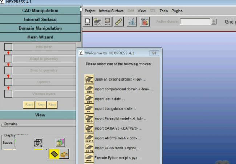Select 'Import CATIA v5 <.CATPart>' text
Image resolution: width=236 pixels, height=164 pixels.
click(x=118, y=128)
